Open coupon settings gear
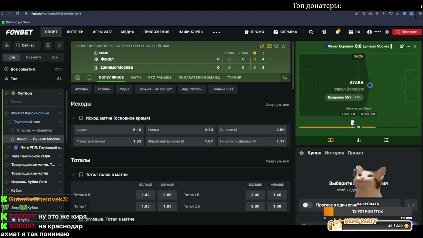423x238 pixels. (301, 153)
